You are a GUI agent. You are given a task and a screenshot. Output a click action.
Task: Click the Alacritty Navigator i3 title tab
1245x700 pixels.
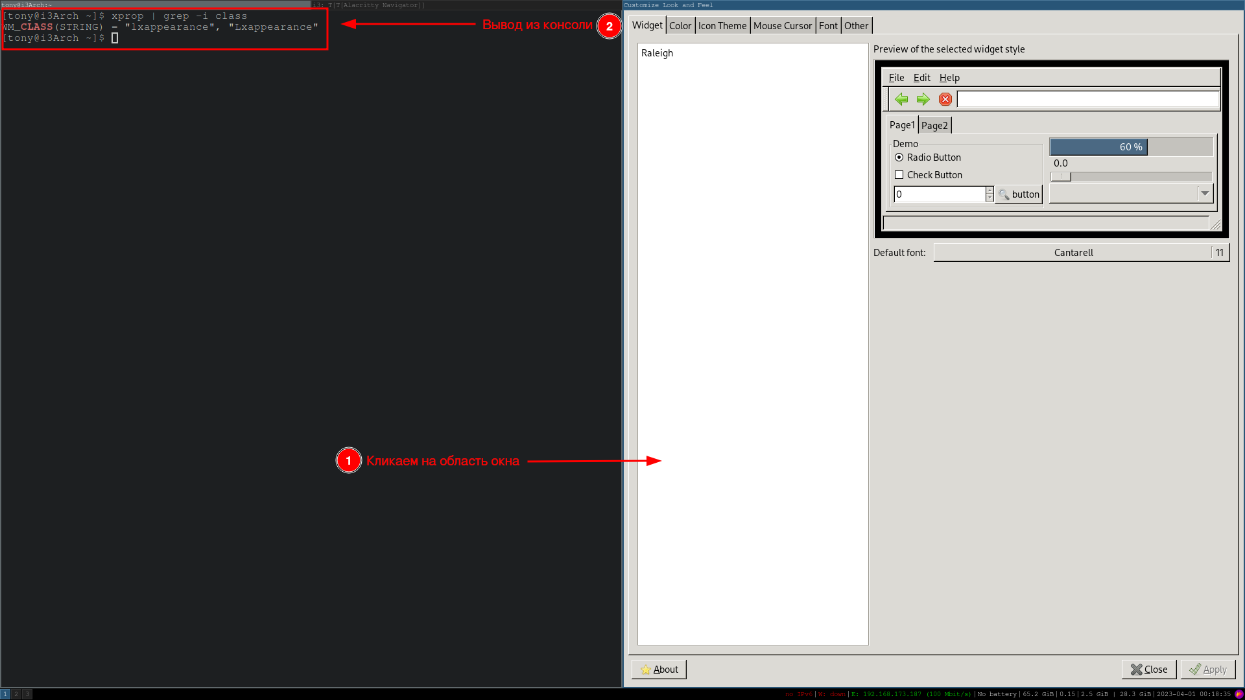(466, 5)
